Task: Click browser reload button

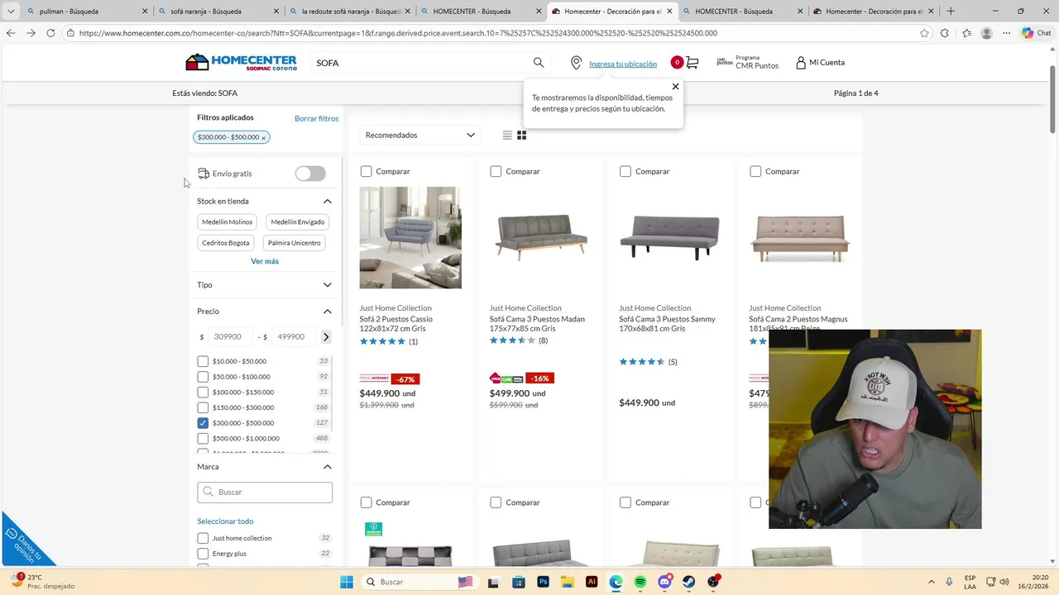Action: click(50, 33)
